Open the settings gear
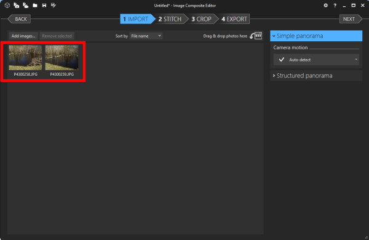369x240 pixels. (x=325, y=5)
